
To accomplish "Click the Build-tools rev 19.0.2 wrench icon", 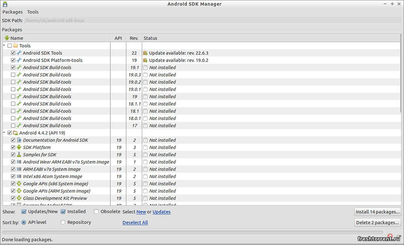I will coord(19,82).
